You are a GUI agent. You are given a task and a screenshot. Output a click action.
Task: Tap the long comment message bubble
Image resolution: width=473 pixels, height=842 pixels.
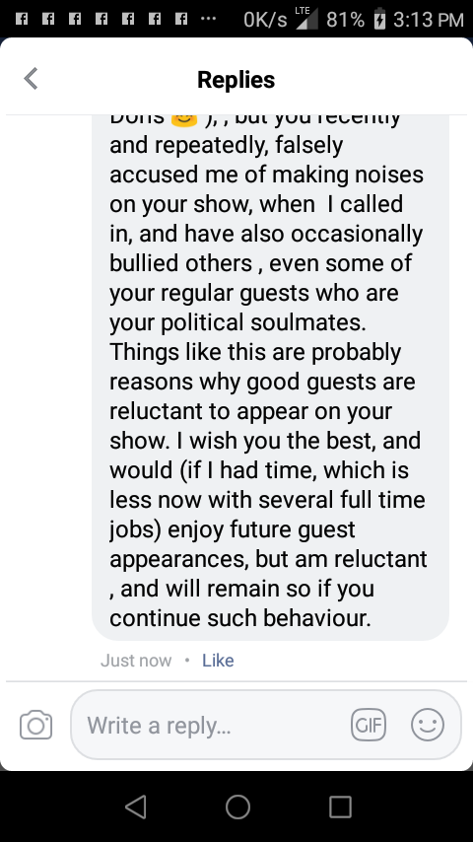[270, 377]
